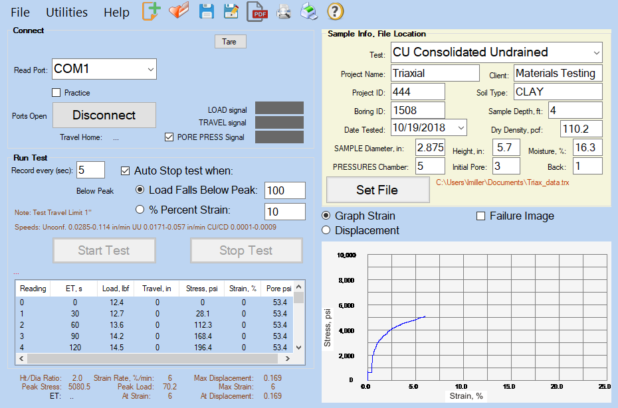Image resolution: width=618 pixels, height=408 pixels.
Task: Open file using the orange folder icon
Action: [179, 11]
